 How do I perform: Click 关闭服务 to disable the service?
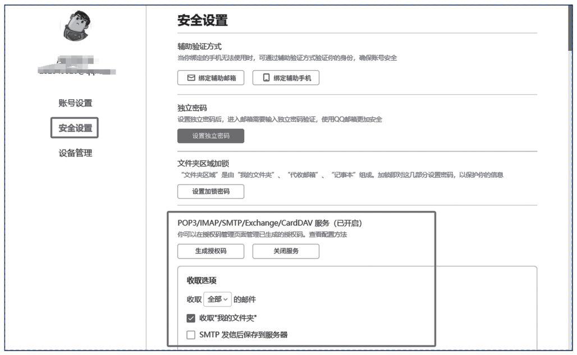[286, 251]
